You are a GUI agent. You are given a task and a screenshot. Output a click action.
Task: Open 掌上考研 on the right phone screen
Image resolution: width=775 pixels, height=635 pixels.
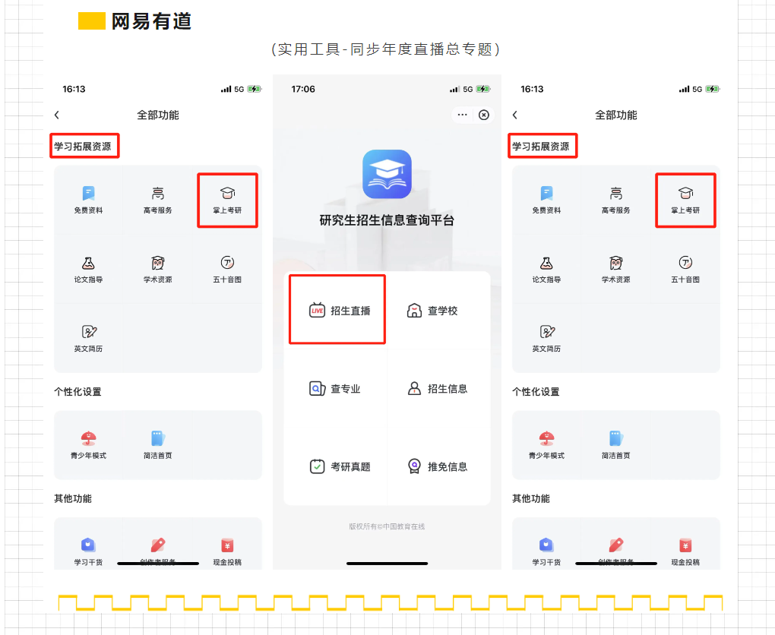685,200
